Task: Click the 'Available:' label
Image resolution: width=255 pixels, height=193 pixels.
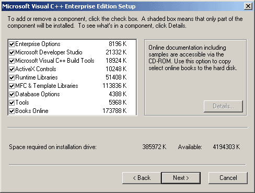Action: click(x=190, y=147)
